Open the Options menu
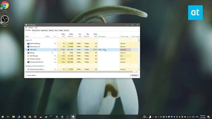The image size is (212, 119). 31,28
